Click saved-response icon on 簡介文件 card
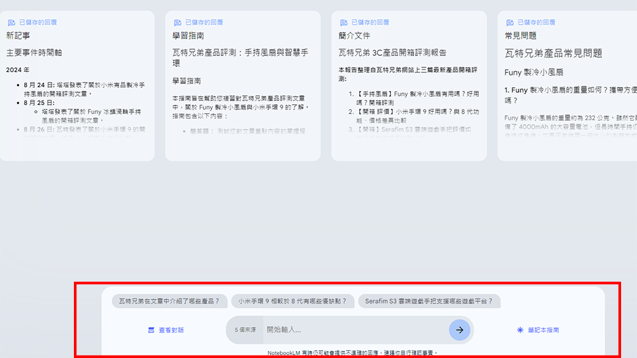This screenshot has height=358, width=637. pyautogui.click(x=344, y=23)
